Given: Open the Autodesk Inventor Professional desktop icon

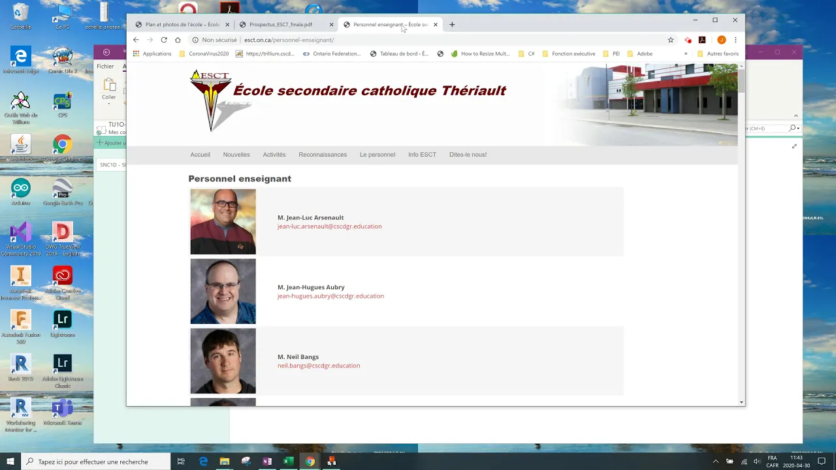Looking at the screenshot, I should click(21, 283).
